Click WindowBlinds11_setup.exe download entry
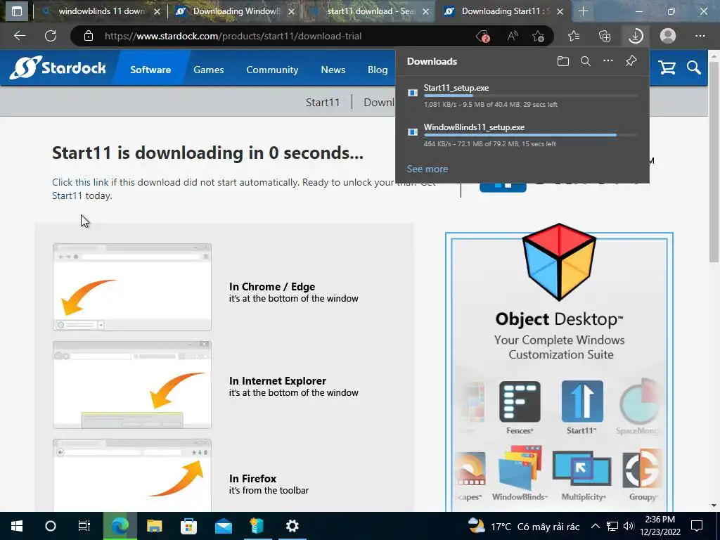The image size is (720, 540). pos(522,135)
